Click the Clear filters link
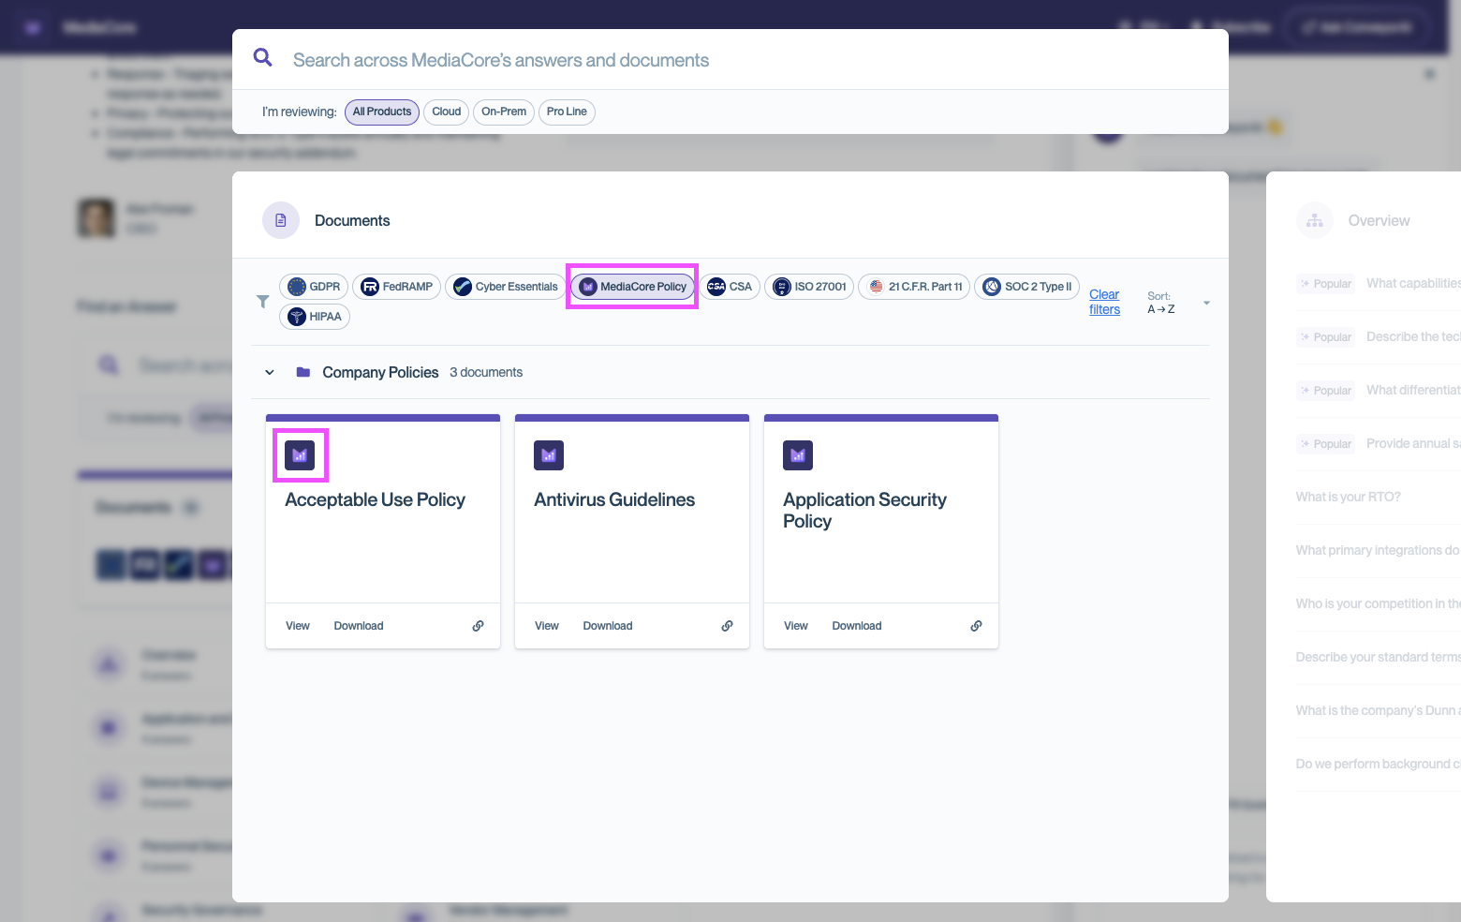 (x=1104, y=302)
